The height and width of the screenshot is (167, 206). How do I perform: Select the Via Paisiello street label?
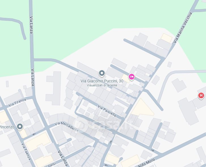tap(107, 111)
